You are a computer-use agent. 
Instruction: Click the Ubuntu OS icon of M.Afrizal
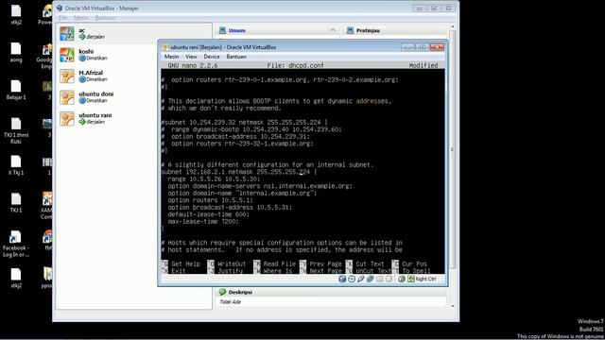point(67,76)
